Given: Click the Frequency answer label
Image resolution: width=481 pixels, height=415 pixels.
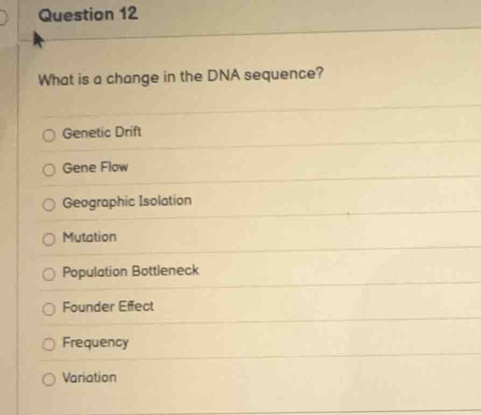Looking at the screenshot, I should click(96, 342).
